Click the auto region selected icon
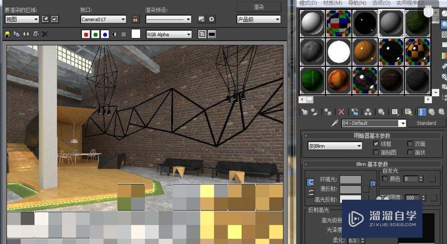This screenshot has width=447, height=244. pos(55,19)
